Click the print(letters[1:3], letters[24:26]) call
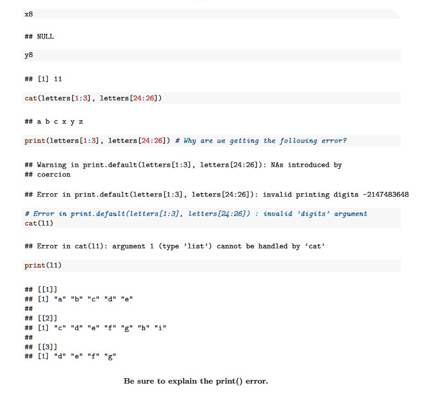Screen dimensions: 439x395 pyautogui.click(x=97, y=141)
